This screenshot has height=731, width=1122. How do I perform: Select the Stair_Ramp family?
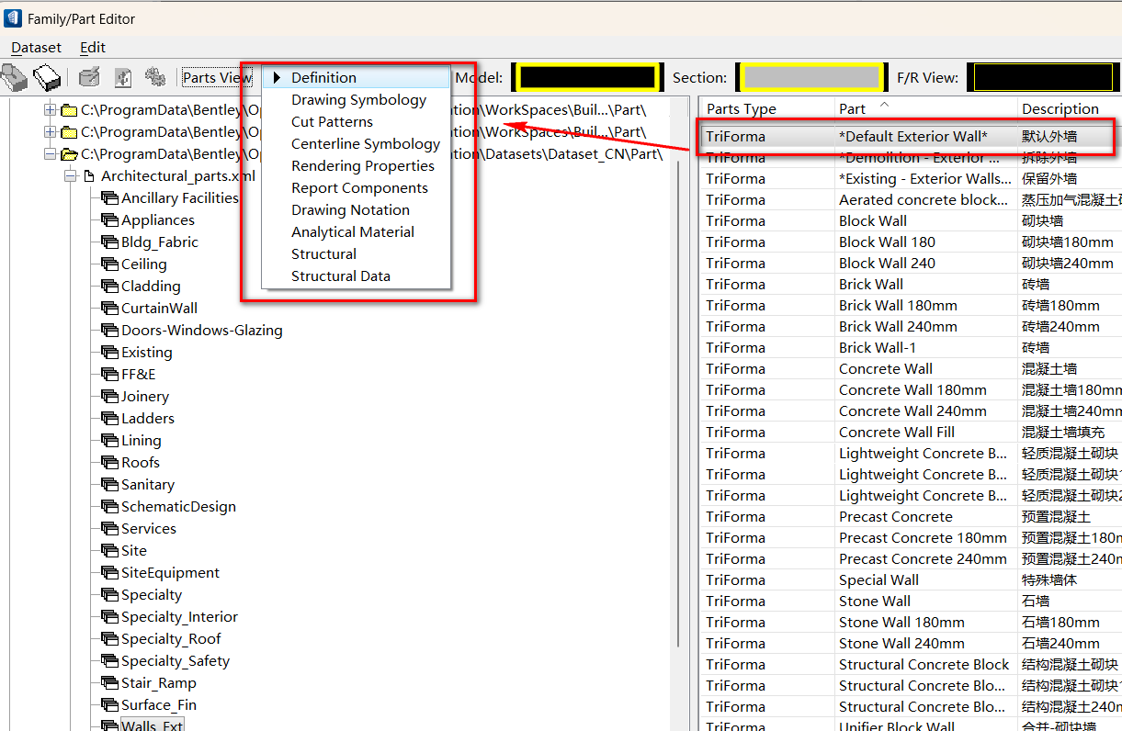point(159,682)
